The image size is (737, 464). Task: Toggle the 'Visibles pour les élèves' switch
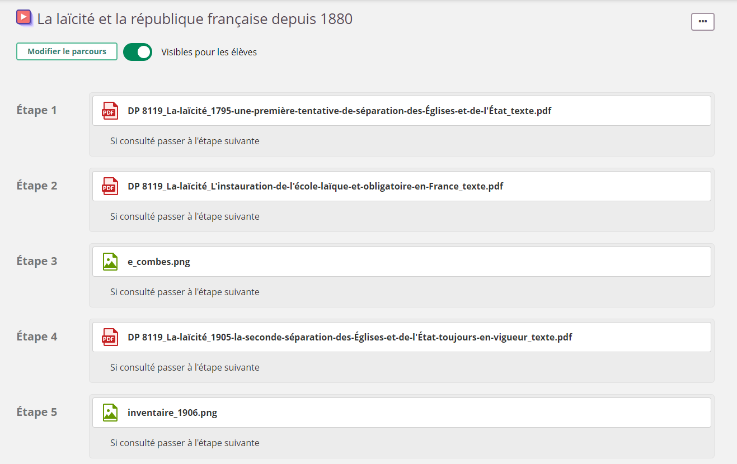click(138, 52)
